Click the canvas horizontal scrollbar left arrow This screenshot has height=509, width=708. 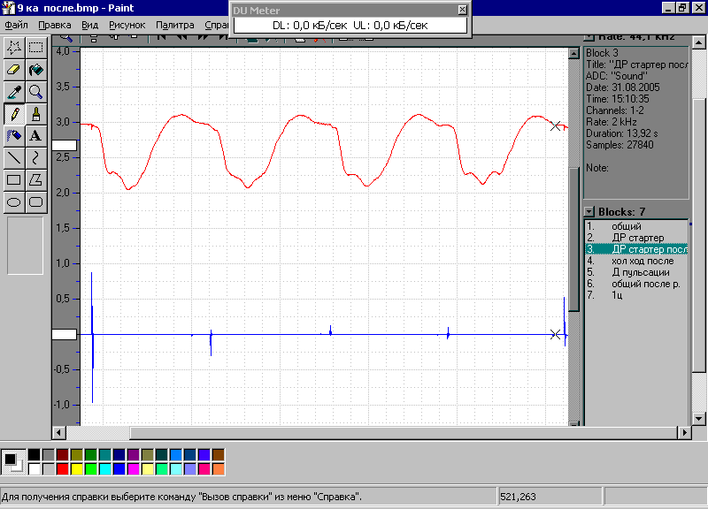pos(58,432)
